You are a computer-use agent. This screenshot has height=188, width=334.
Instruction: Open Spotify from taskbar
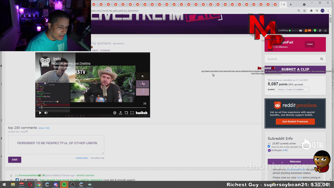(64, 184)
